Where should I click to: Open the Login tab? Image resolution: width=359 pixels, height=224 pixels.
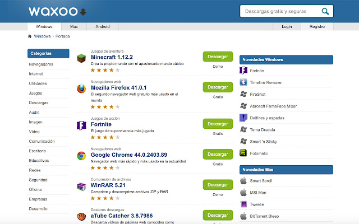coord(287,26)
